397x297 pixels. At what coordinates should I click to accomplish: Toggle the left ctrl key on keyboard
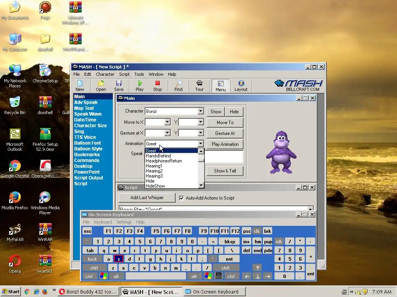click(89, 276)
